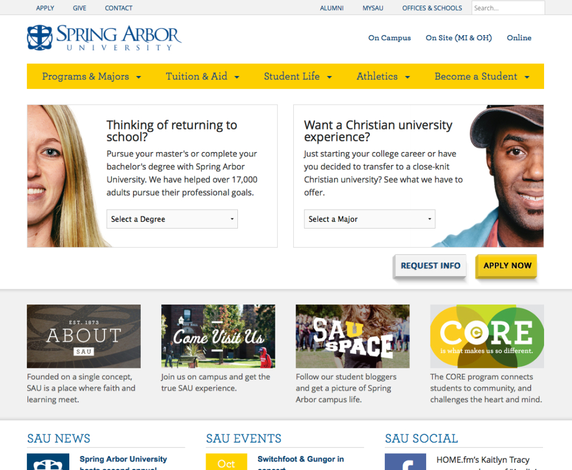Image resolution: width=572 pixels, height=470 pixels.
Task: Open the SAU SPACE blog tile
Action: [x=352, y=336]
